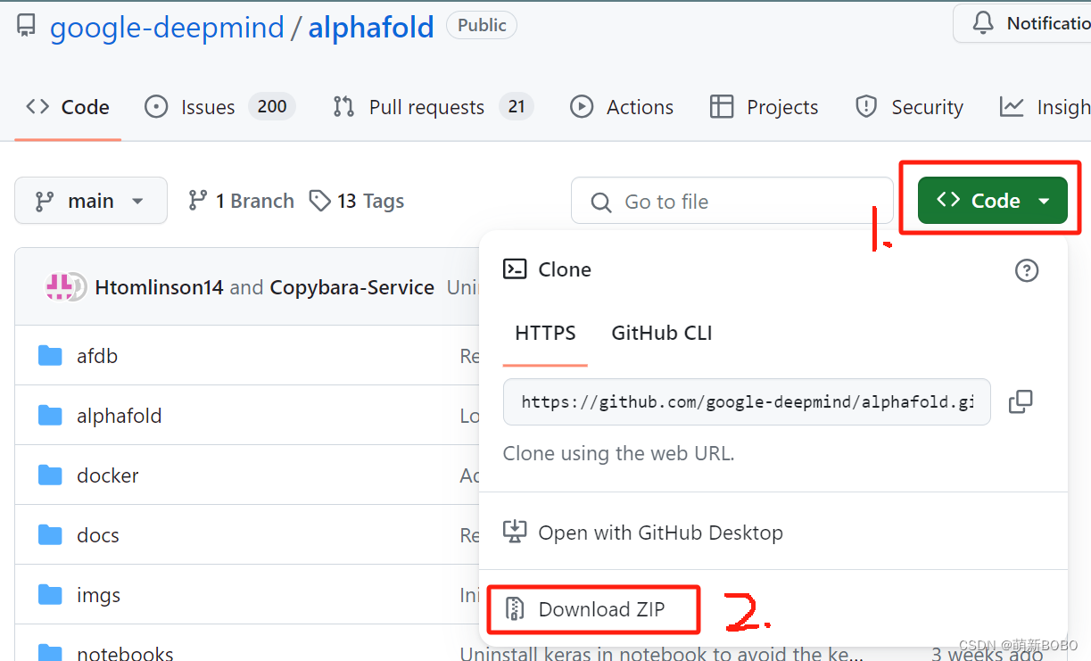Copy the clone URL to clipboard
Screen dimensions: 1091x661
(1021, 401)
